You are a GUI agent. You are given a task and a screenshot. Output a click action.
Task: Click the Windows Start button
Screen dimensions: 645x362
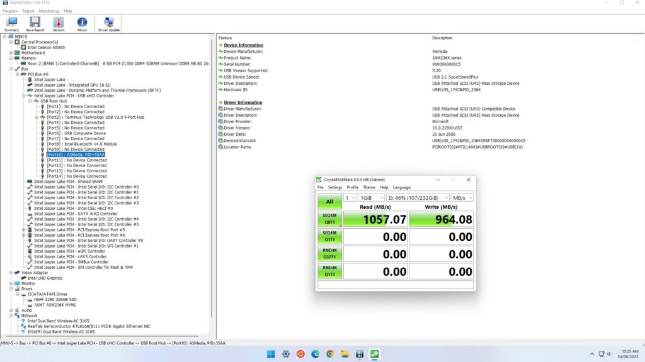coord(271,354)
